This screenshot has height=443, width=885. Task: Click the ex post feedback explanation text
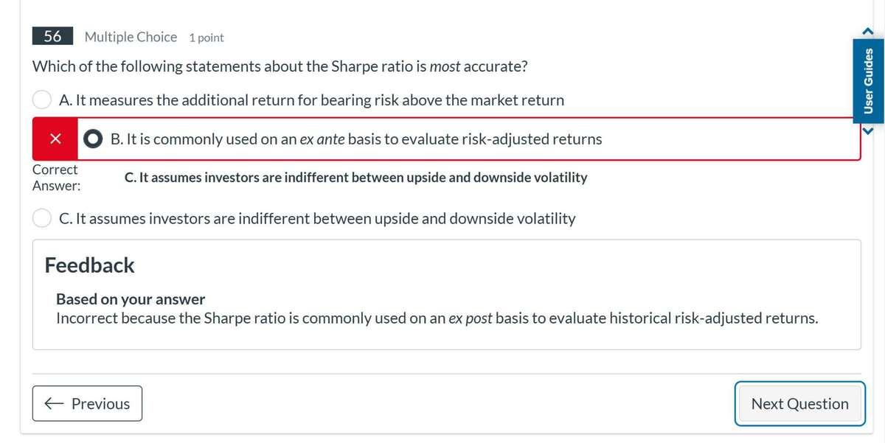coord(437,318)
